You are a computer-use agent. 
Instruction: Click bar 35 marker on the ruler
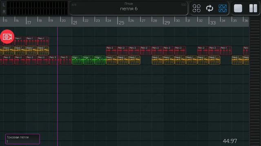(234, 20)
